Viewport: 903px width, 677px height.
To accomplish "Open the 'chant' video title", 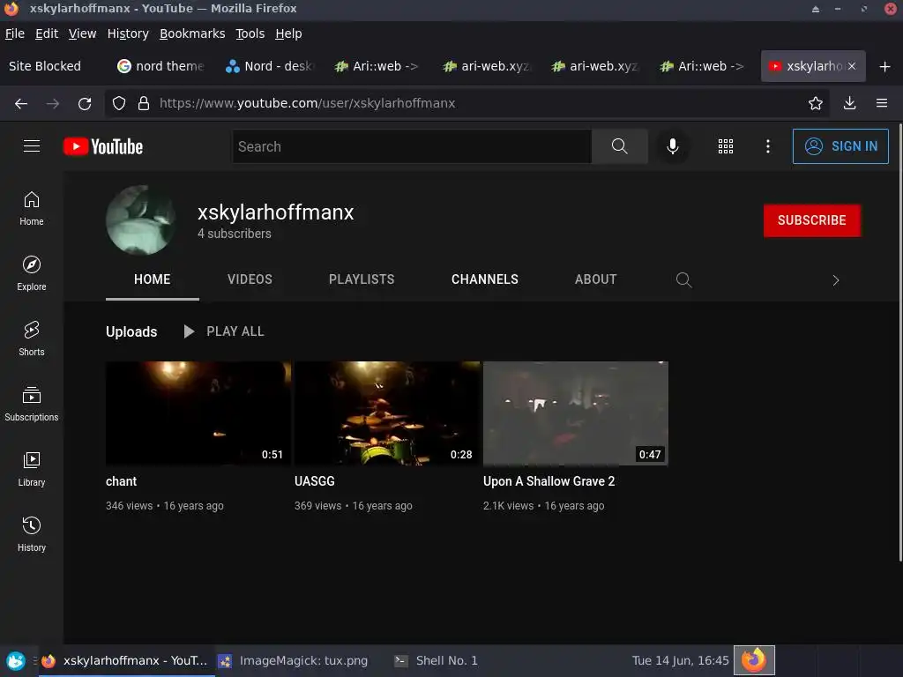I will pyautogui.click(x=121, y=481).
